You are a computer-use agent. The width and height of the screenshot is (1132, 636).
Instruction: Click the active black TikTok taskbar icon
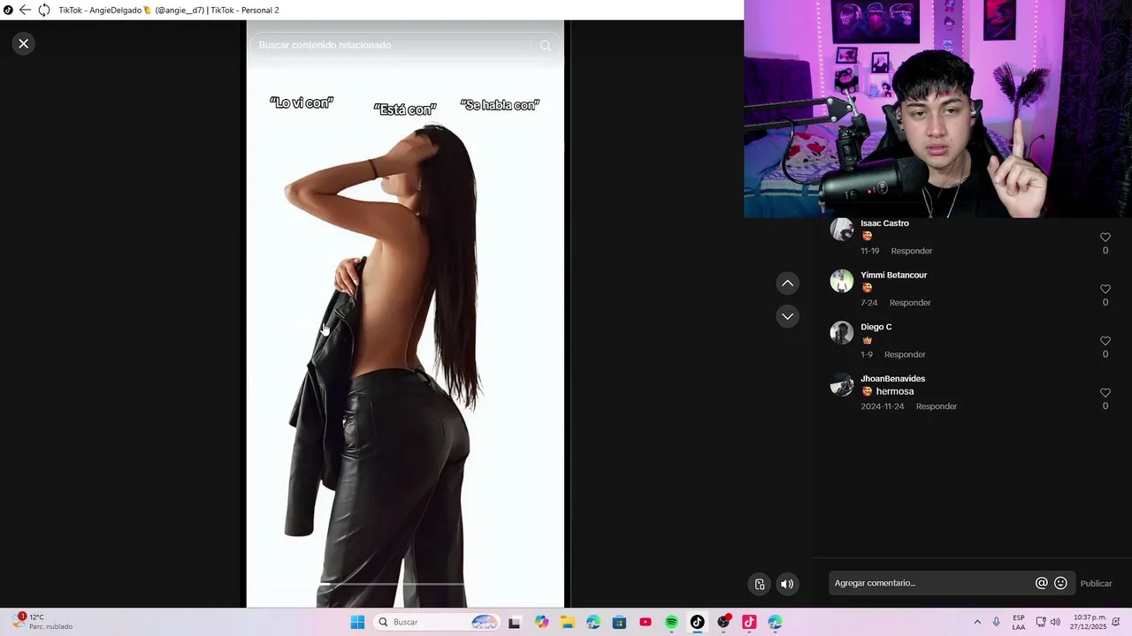[697, 622]
